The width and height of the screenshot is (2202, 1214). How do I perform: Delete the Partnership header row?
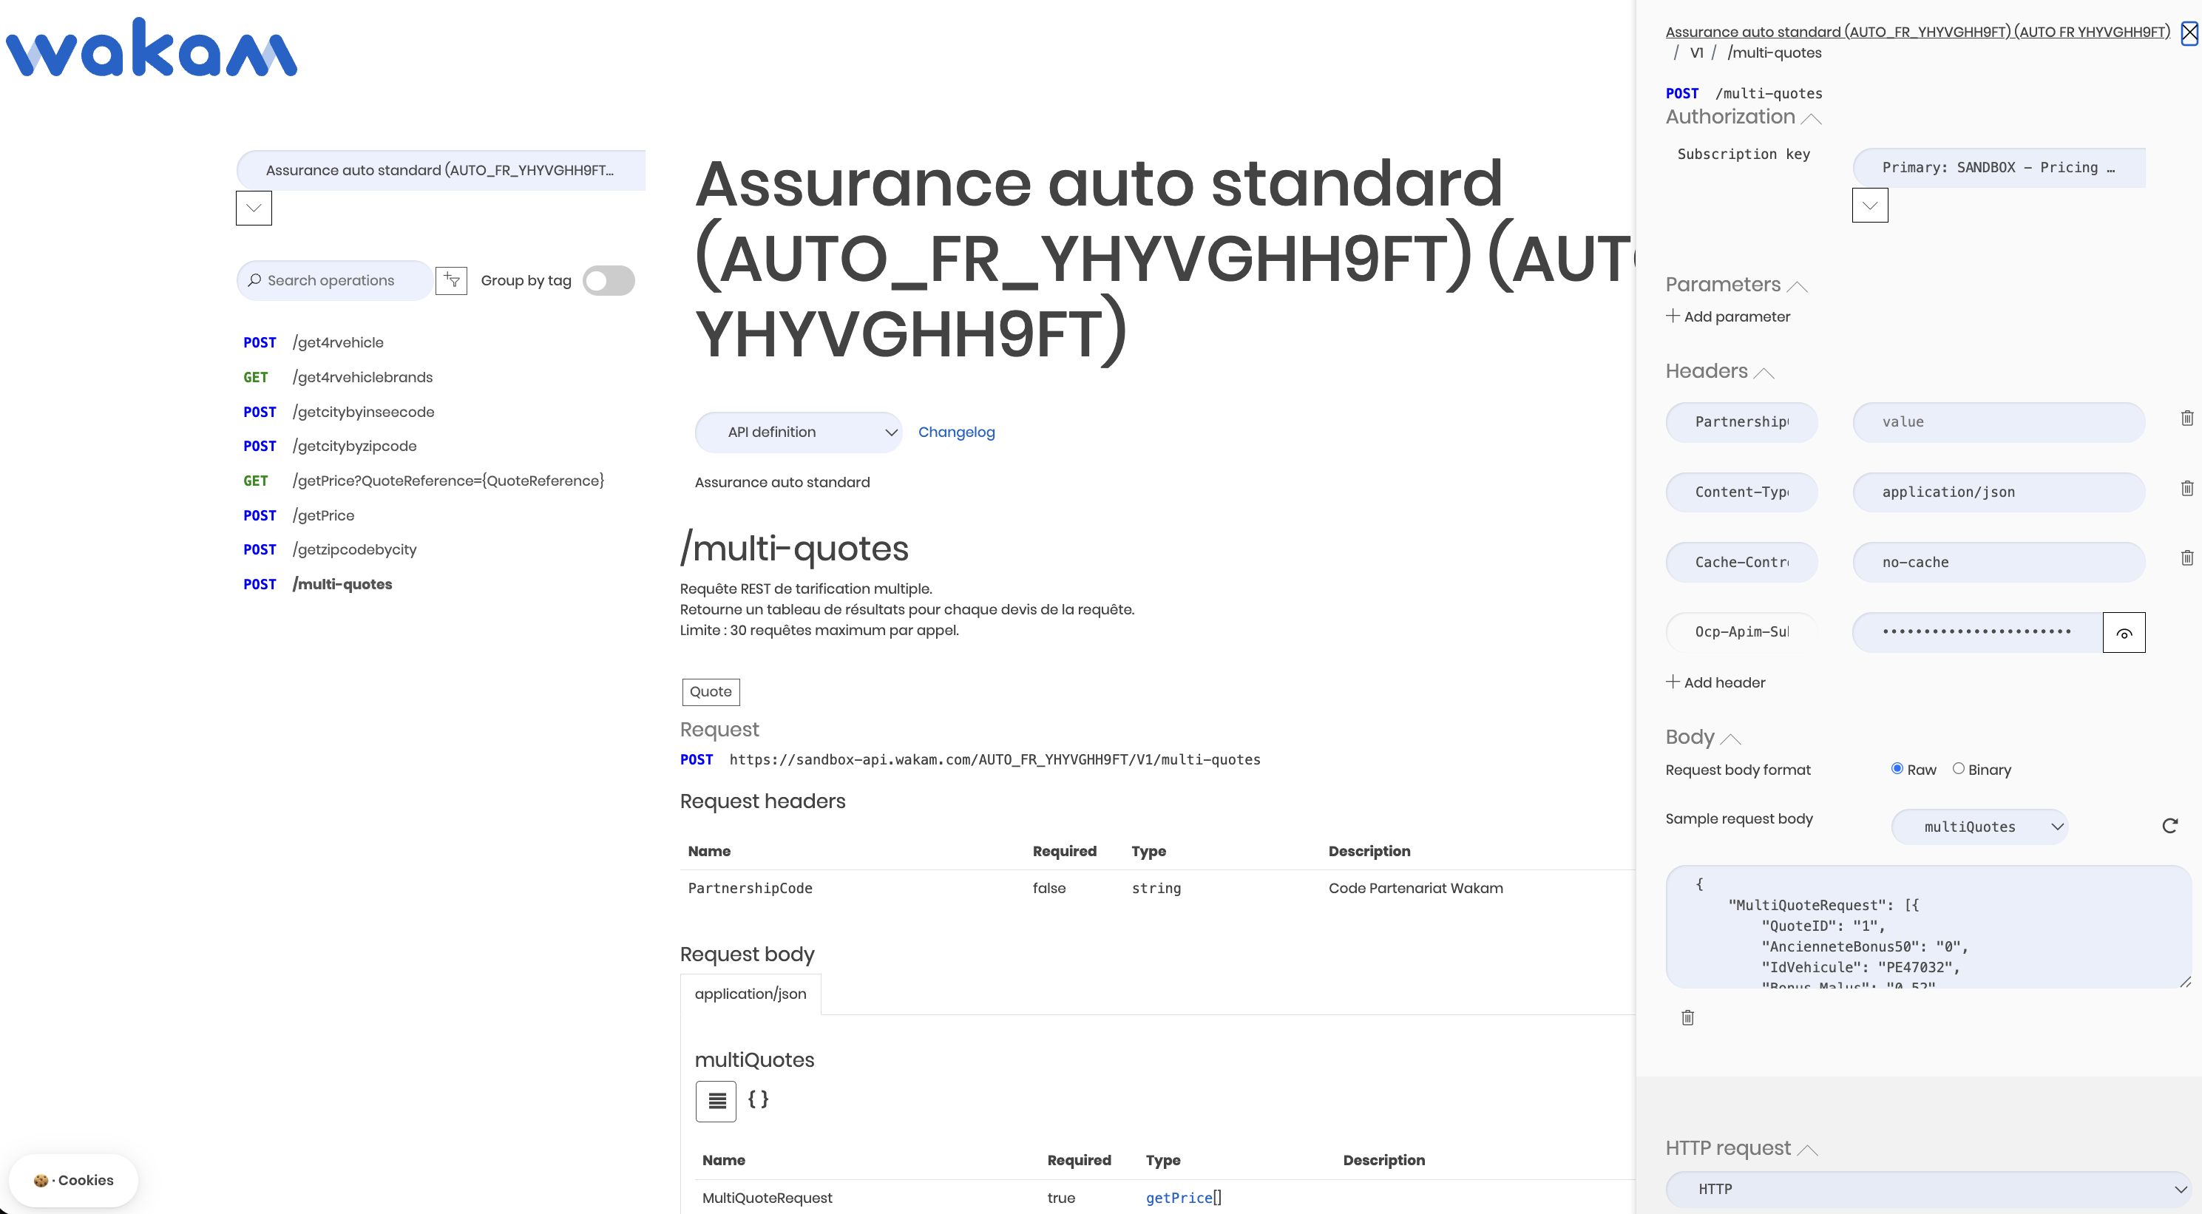pyautogui.click(x=2186, y=419)
